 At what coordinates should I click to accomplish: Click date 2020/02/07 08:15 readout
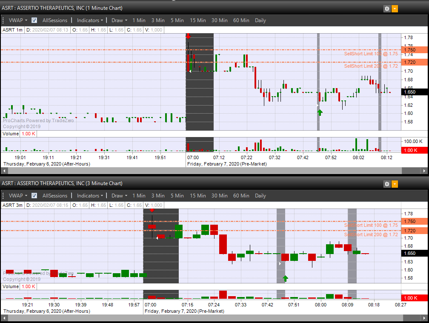point(47,205)
